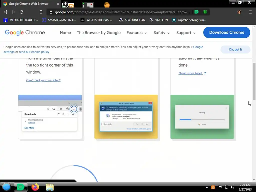This screenshot has width=256, height=192.
Task: Click the Download Chrome button
Action: point(226,32)
